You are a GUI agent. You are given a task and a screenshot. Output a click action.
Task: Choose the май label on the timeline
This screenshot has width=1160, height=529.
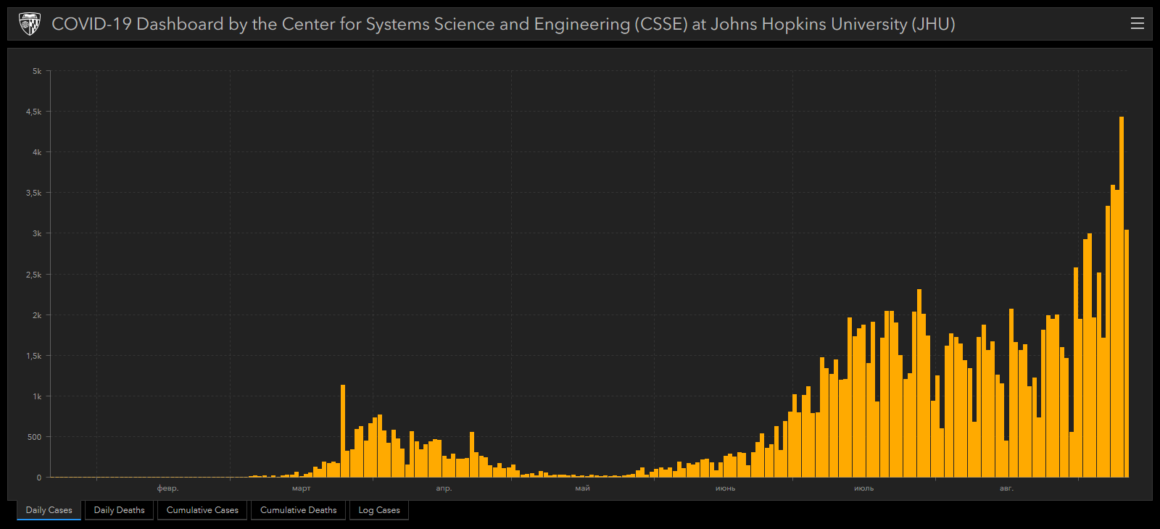[x=582, y=488]
